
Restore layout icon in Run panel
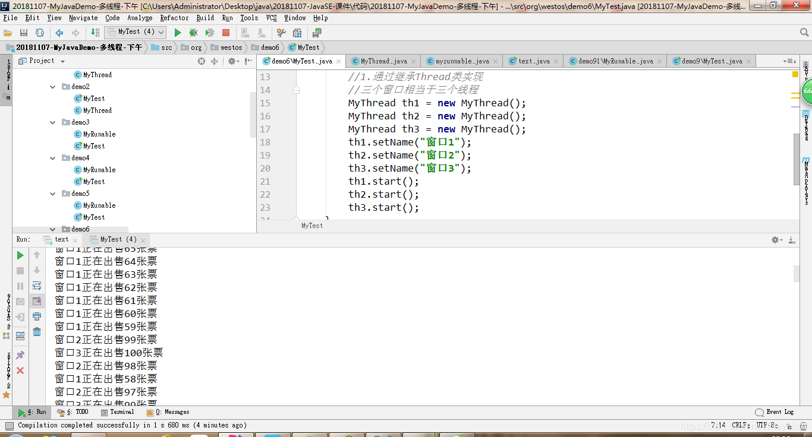pyautogui.click(x=20, y=335)
